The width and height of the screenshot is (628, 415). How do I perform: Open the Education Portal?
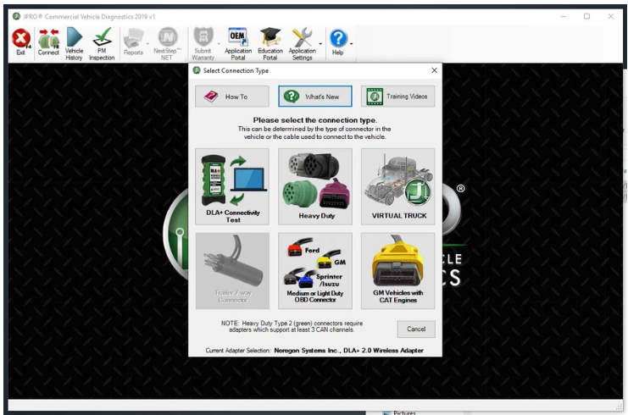[270, 44]
